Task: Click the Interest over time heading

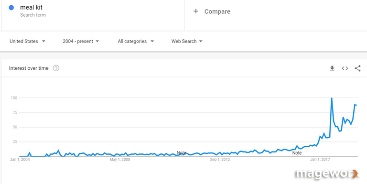Action: pos(29,68)
